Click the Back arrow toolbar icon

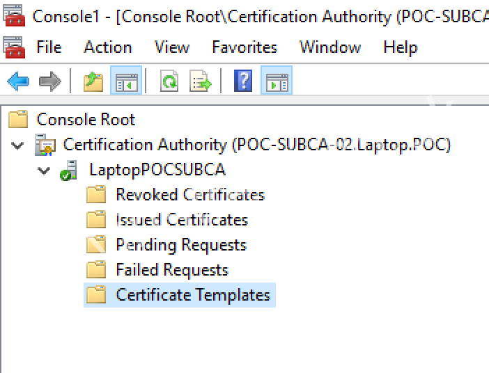click(17, 81)
